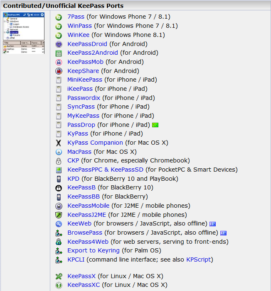Click the blue MacPass circle icon
The width and height of the screenshot is (271, 291).
pyautogui.click(x=59, y=152)
